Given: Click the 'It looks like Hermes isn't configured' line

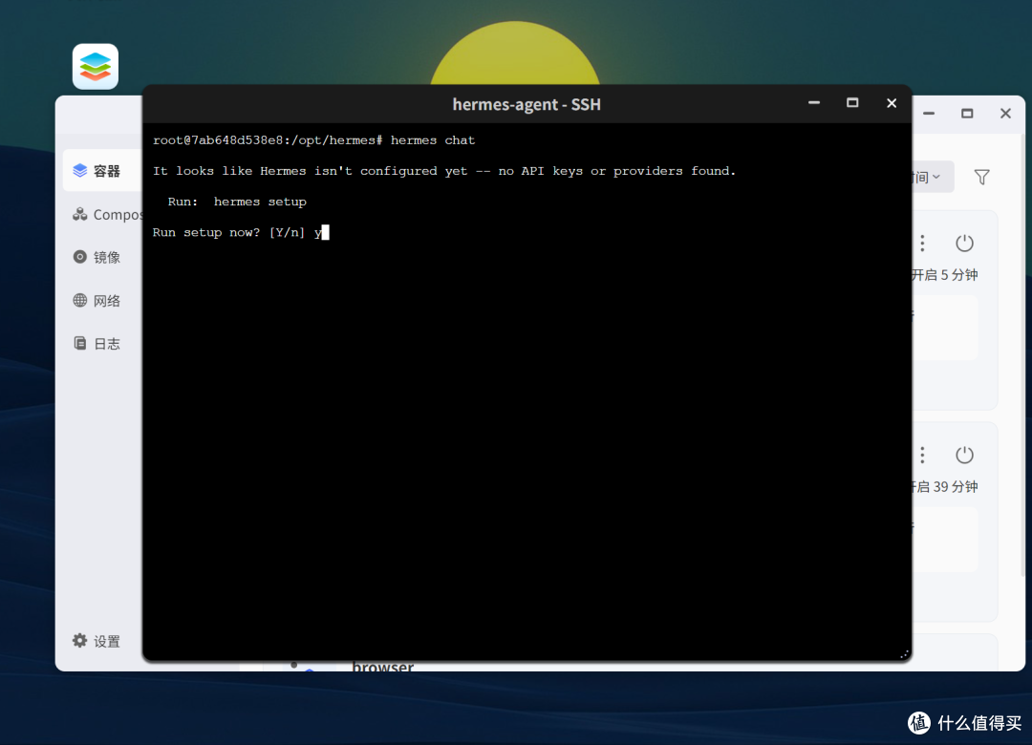Looking at the screenshot, I should click(x=444, y=171).
